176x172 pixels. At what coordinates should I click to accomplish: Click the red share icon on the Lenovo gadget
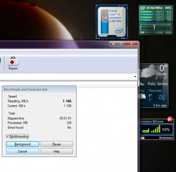click(170, 119)
